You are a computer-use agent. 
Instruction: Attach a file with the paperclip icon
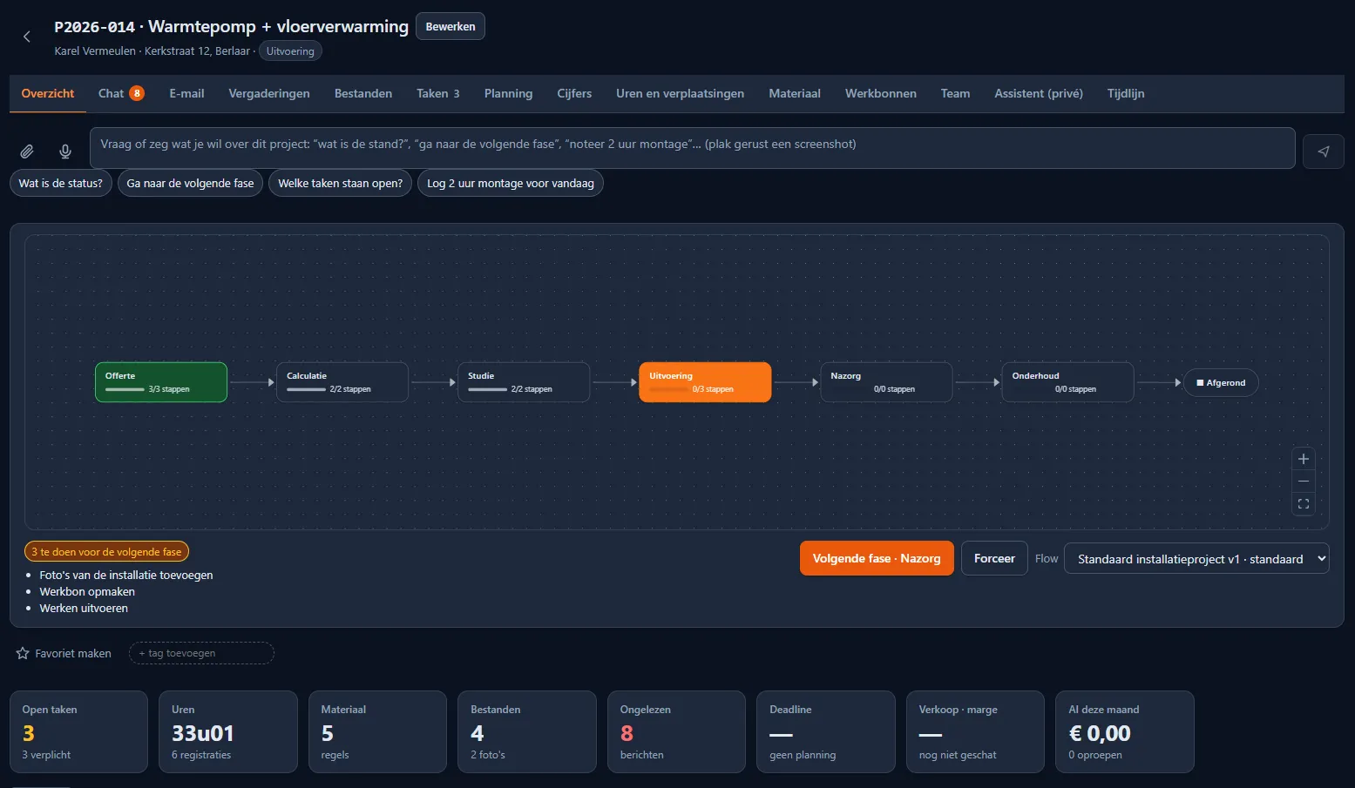(x=27, y=152)
